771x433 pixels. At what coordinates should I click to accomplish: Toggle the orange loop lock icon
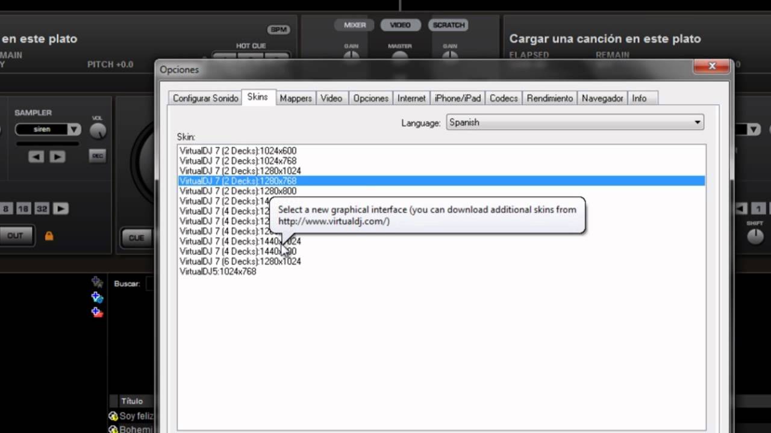49,236
